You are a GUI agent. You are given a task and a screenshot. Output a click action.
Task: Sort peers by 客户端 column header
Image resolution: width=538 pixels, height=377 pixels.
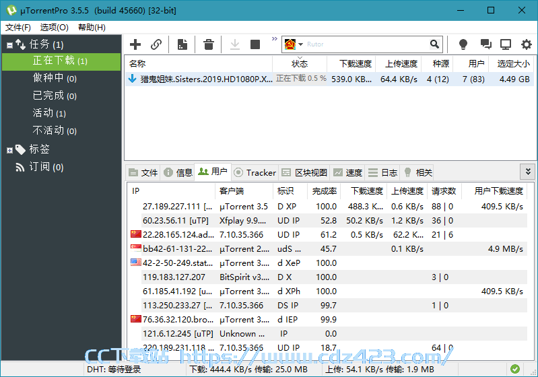click(x=244, y=191)
